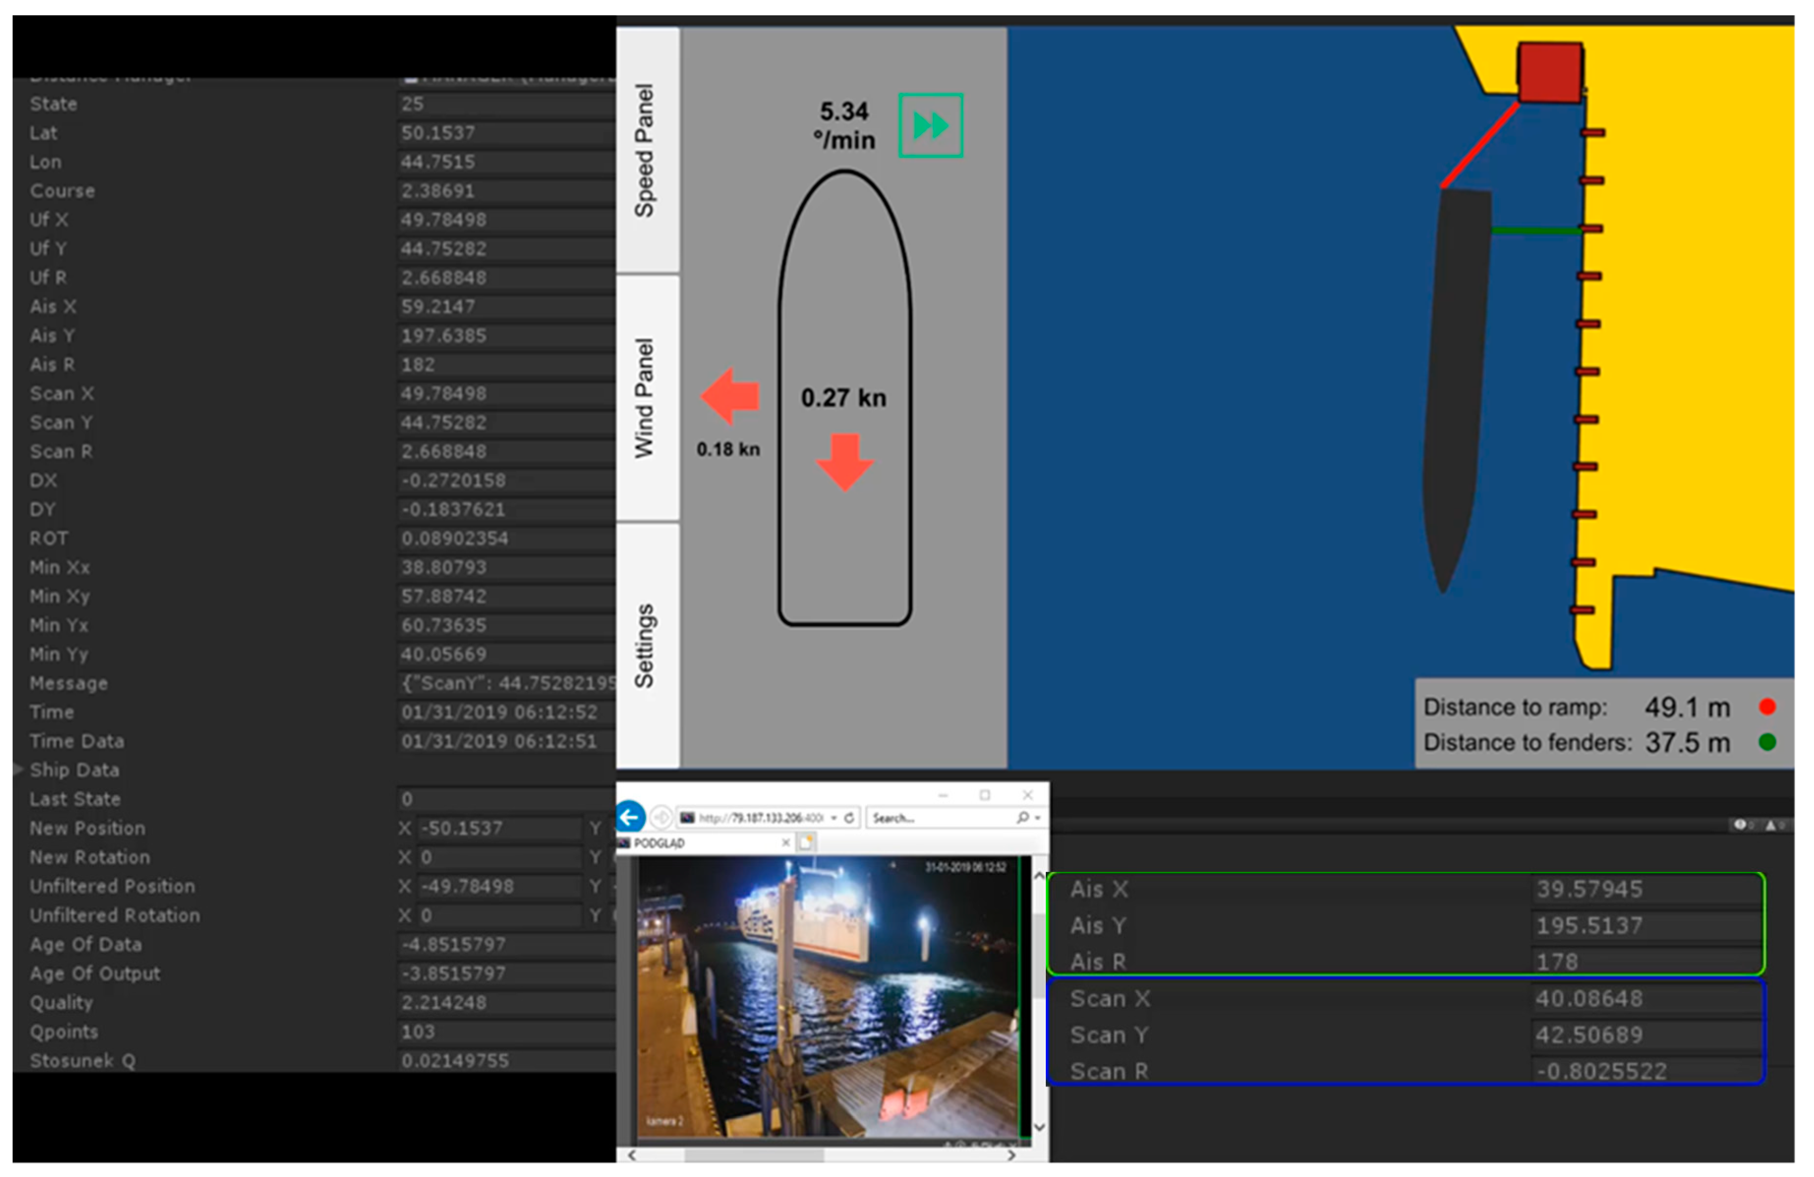Expand the Ship Data foldout
Screen dimensions: 1814x1177
point(18,770)
